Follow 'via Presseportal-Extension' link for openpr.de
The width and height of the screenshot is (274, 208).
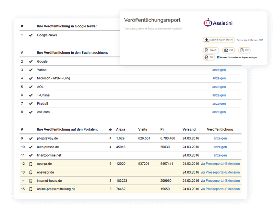pyautogui.click(x=220, y=164)
